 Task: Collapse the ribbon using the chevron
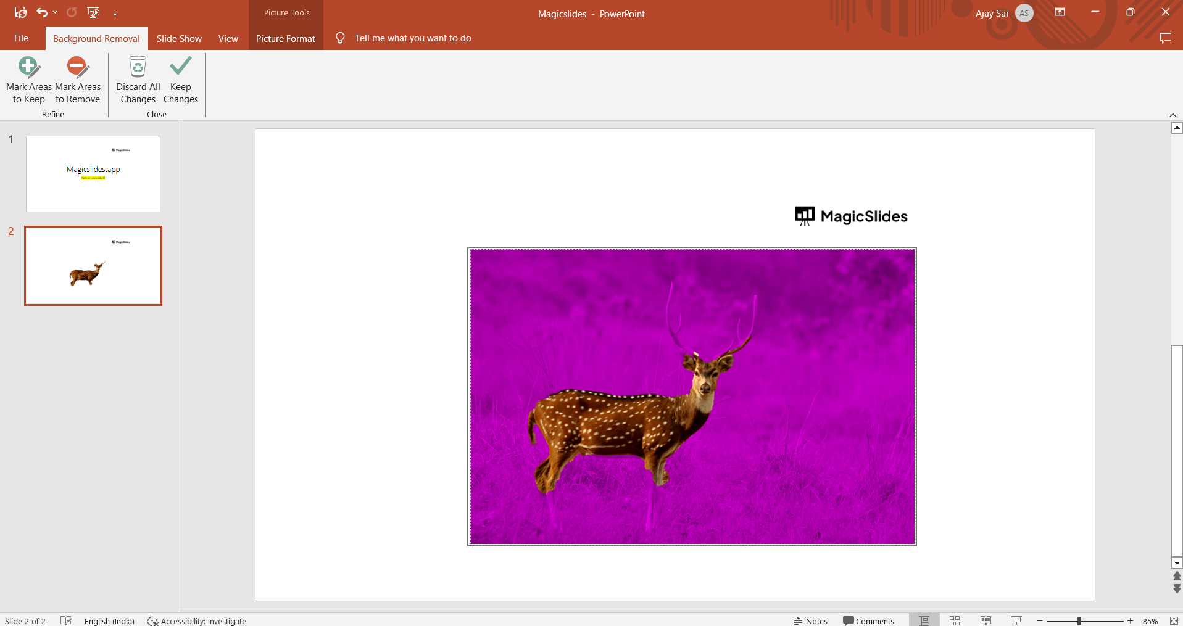coord(1173,115)
